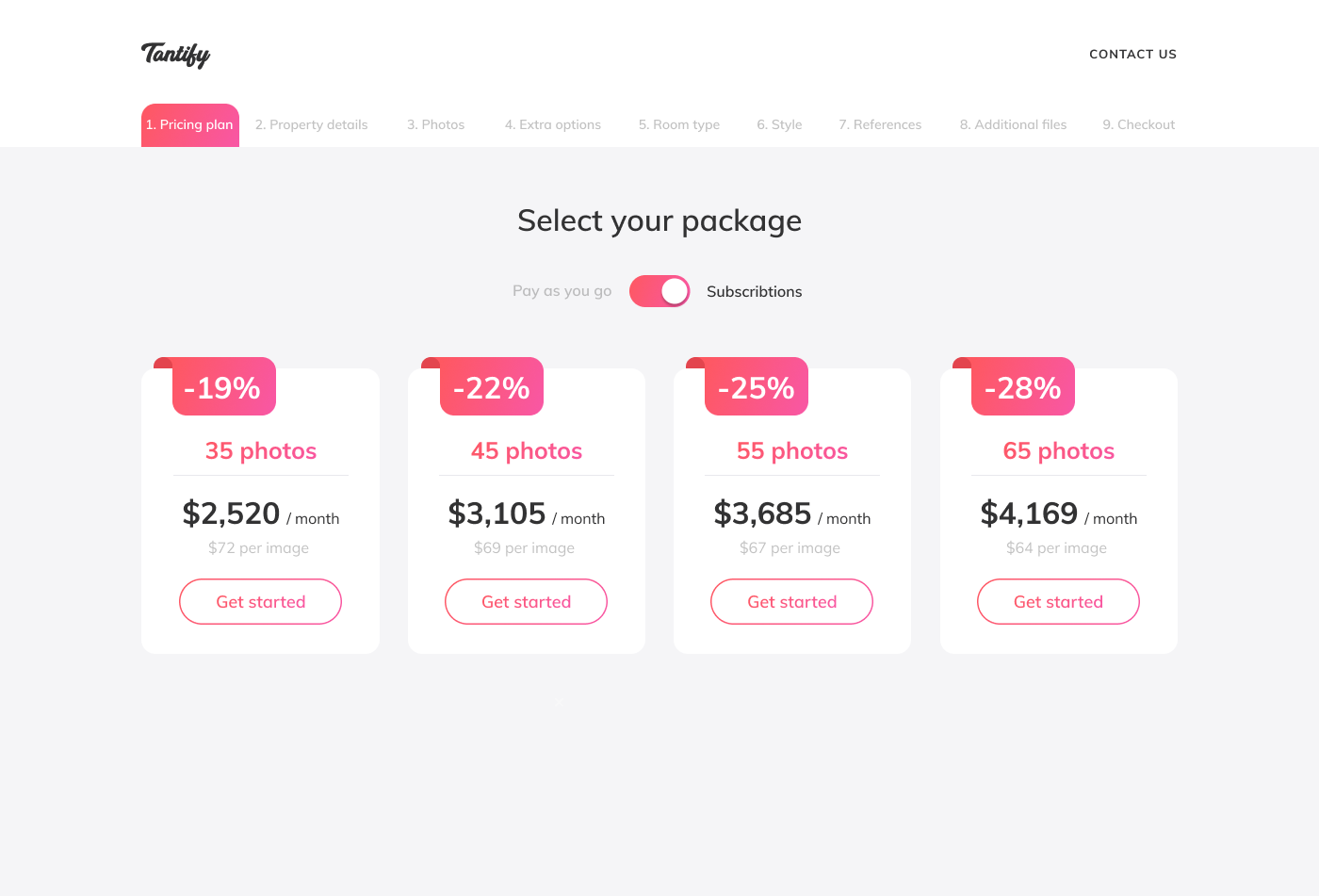Select the Extra options step
The width and height of the screenshot is (1319, 896).
point(553,124)
